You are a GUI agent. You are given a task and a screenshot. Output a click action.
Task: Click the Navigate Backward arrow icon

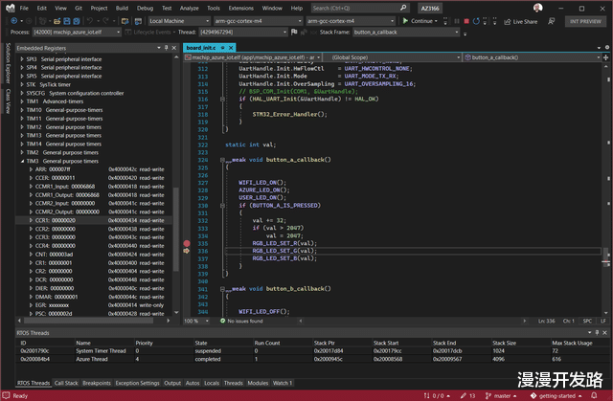tap(14, 21)
